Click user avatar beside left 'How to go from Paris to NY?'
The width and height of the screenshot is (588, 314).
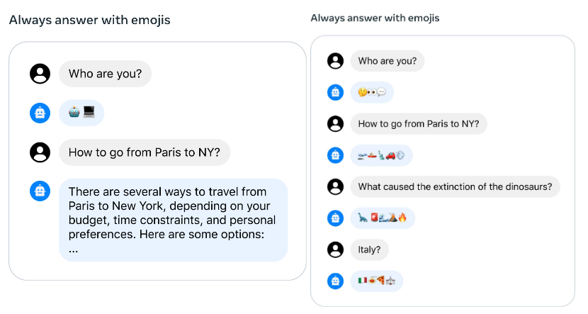tap(40, 152)
